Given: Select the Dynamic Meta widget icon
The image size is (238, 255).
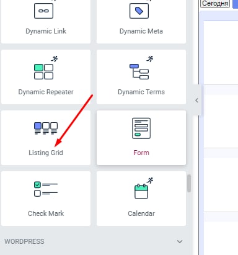Looking at the screenshot, I should (x=139, y=11).
